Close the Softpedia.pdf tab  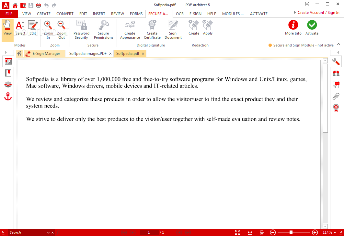pyautogui.click(x=143, y=54)
